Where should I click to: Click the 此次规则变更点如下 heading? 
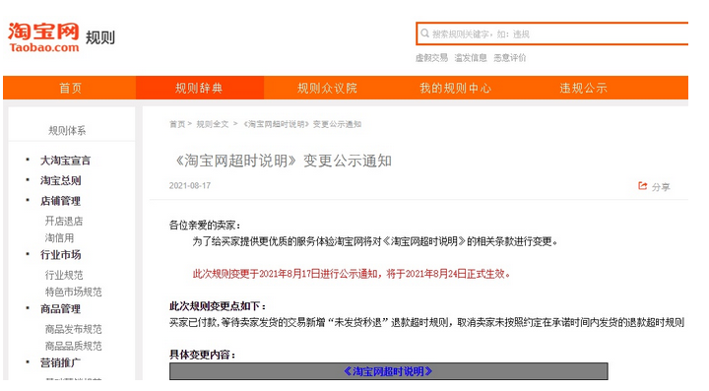(x=218, y=306)
